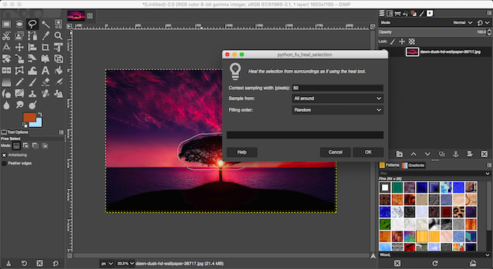Enable the Feather edges checkbox

tap(4, 163)
